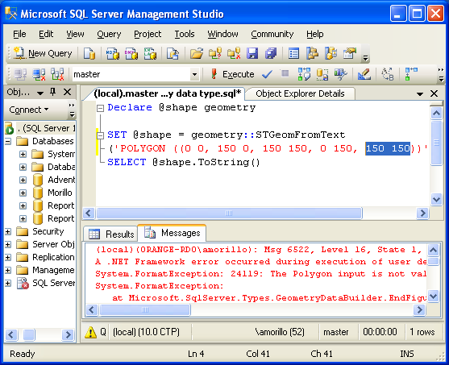Open the Query menu
449x365 pixels.
(x=109, y=34)
